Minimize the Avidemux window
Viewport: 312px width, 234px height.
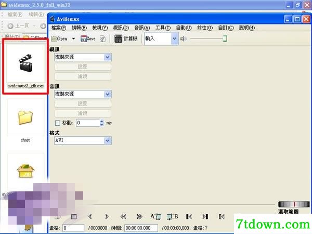pyautogui.click(x=288, y=19)
